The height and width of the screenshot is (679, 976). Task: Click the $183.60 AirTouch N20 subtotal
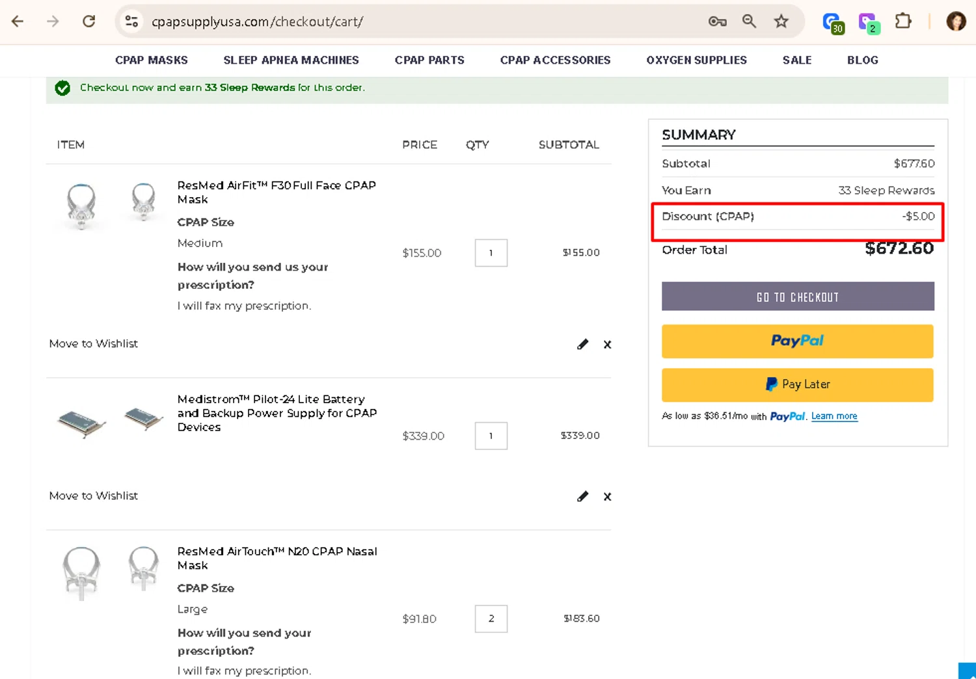point(582,619)
